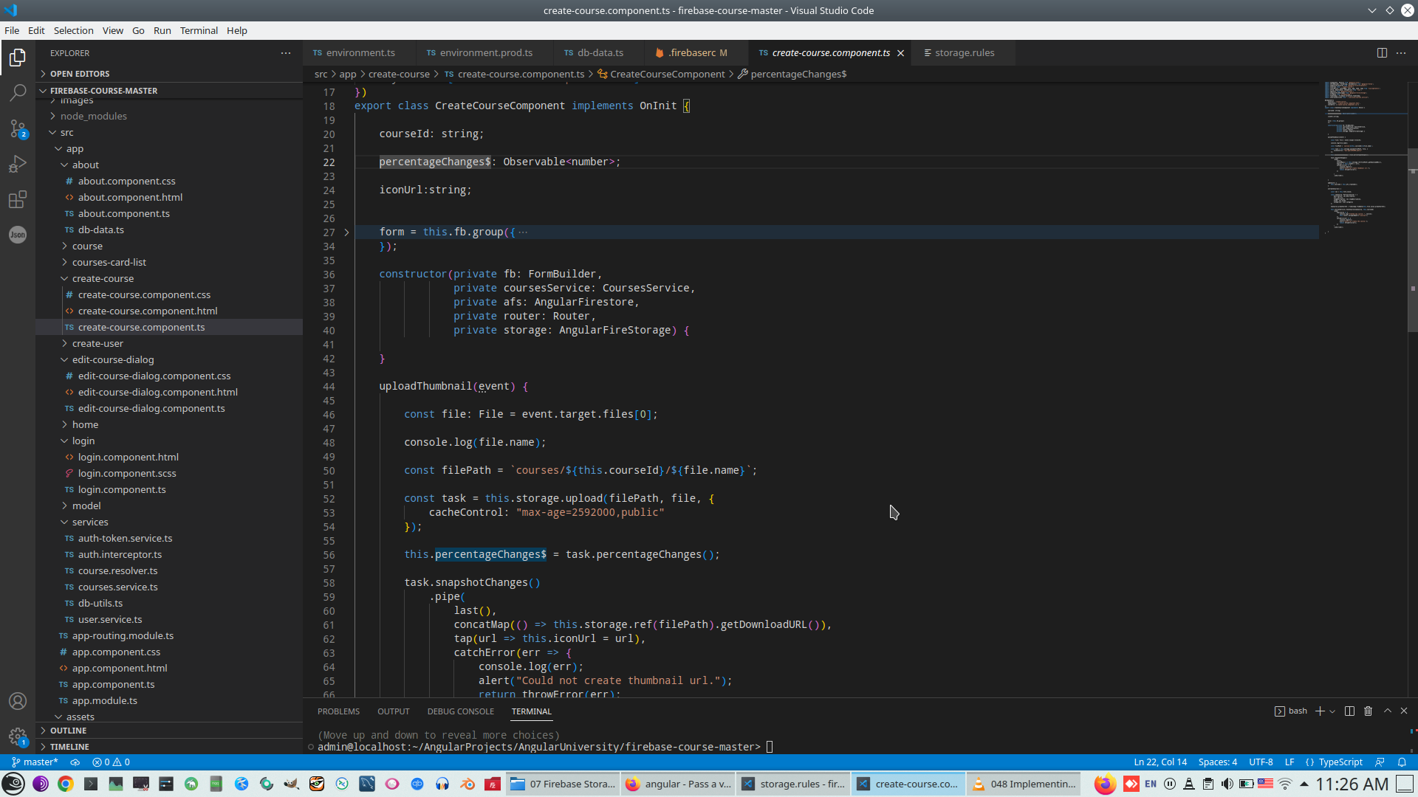Create a new terminal with plus icon
The image size is (1418, 797).
[1320, 711]
